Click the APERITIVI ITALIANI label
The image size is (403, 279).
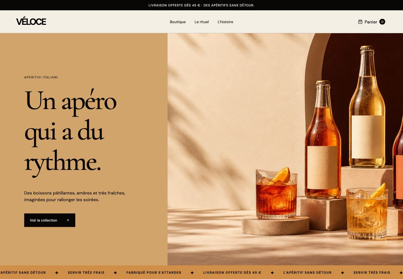[41, 77]
